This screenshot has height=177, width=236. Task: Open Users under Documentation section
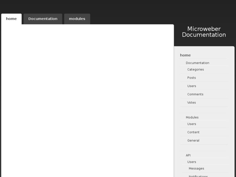192,86
